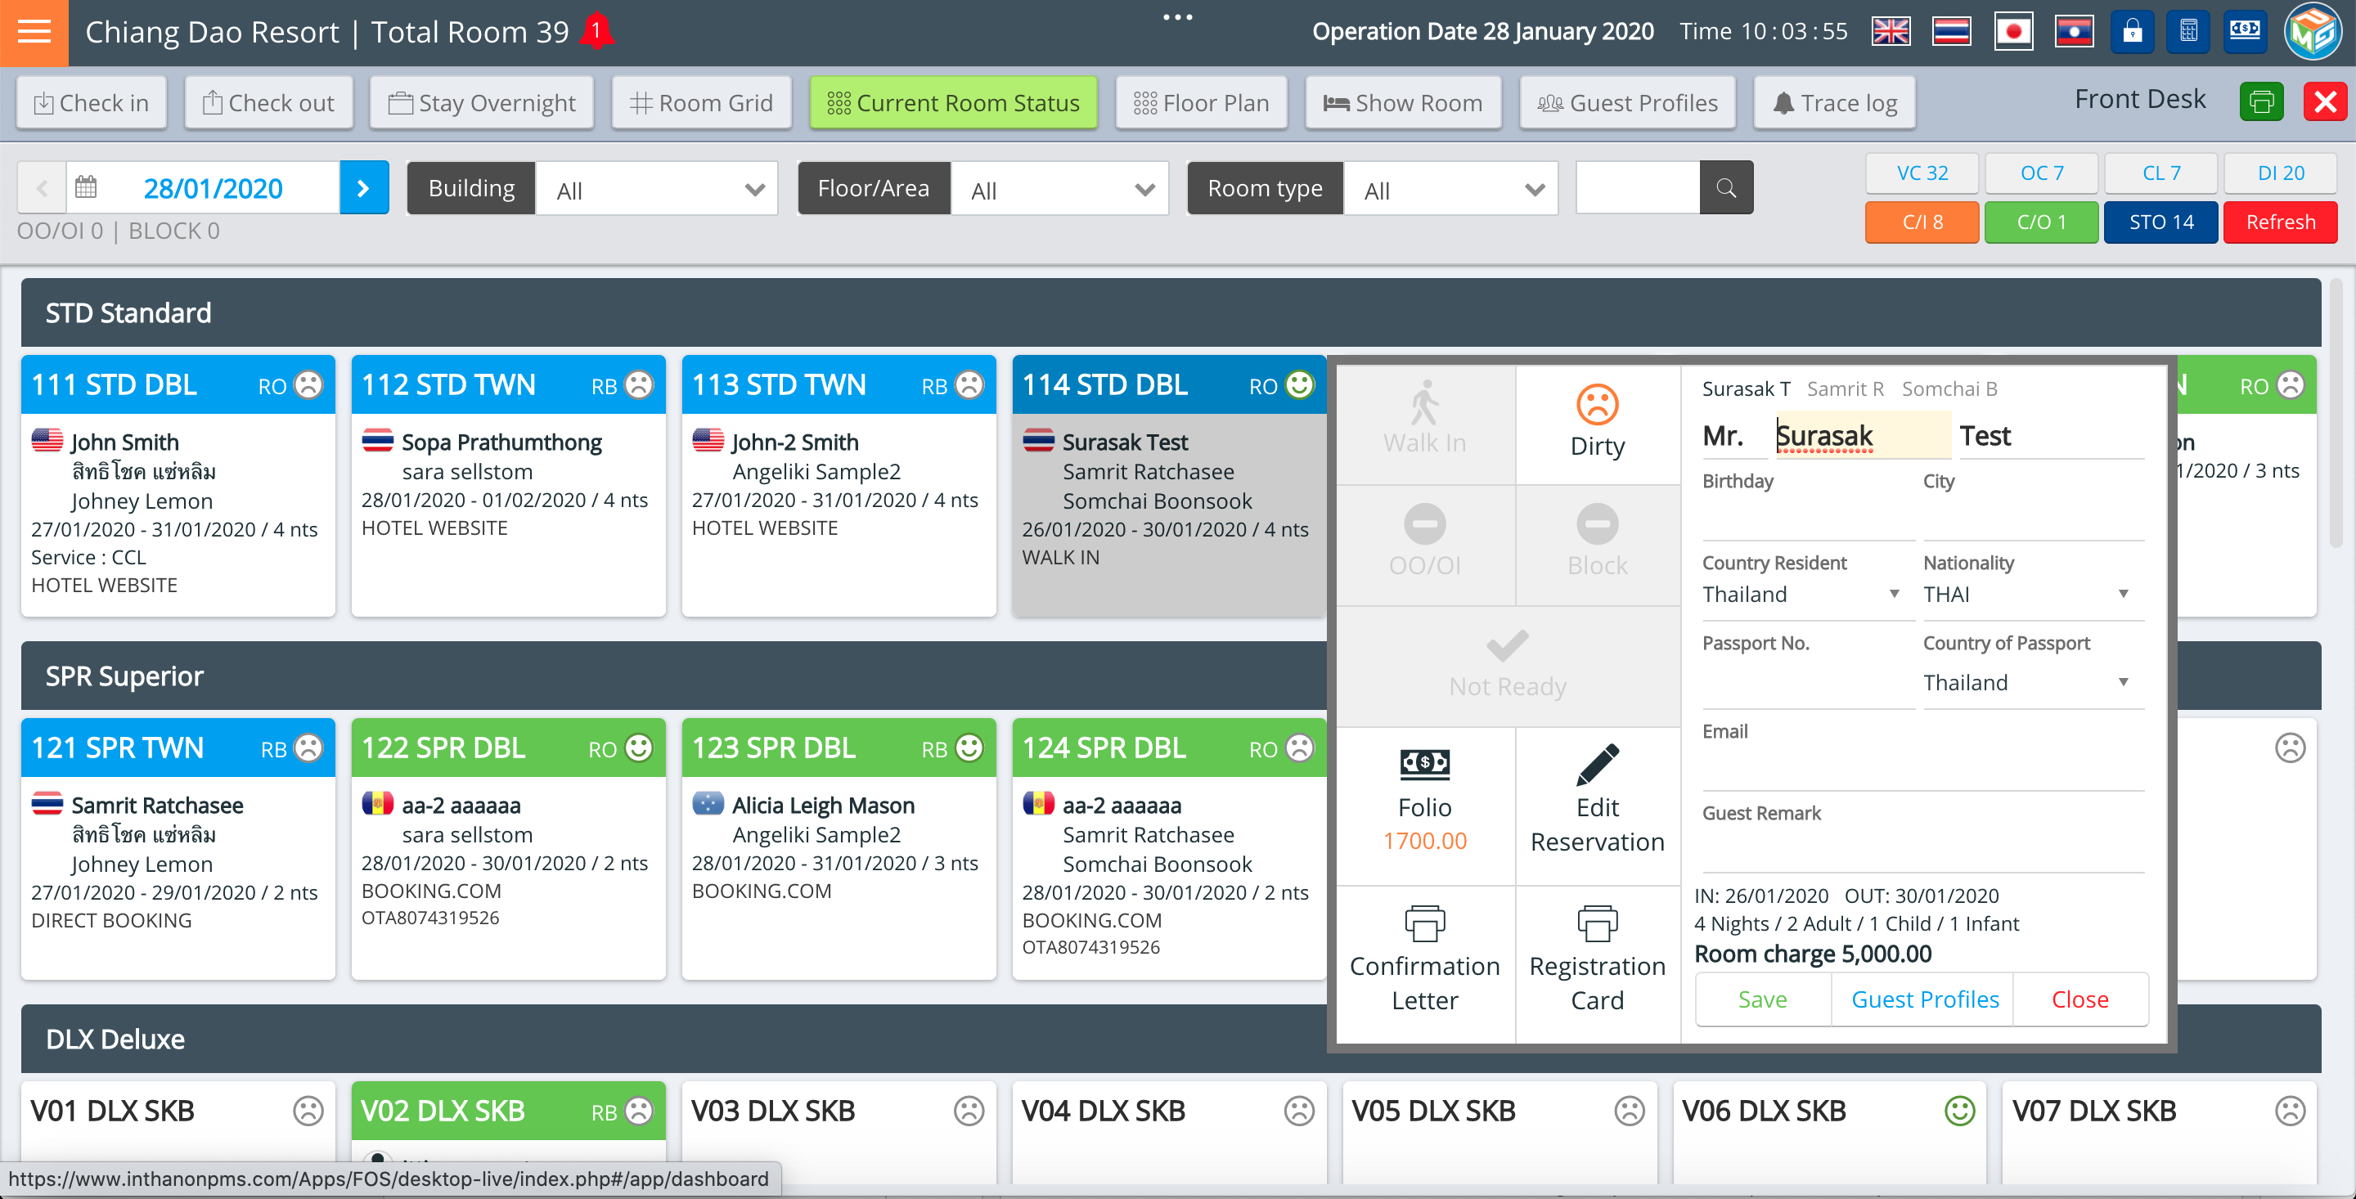Click the red Refresh button
This screenshot has width=2356, height=1199.
[x=2279, y=222]
